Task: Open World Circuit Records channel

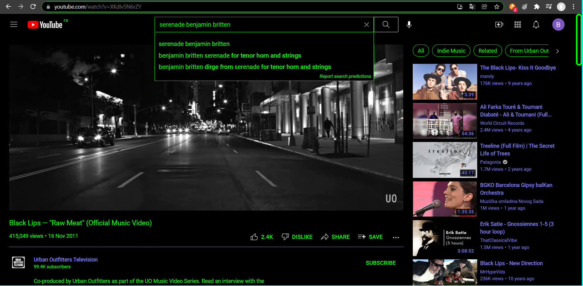Action: 502,123
